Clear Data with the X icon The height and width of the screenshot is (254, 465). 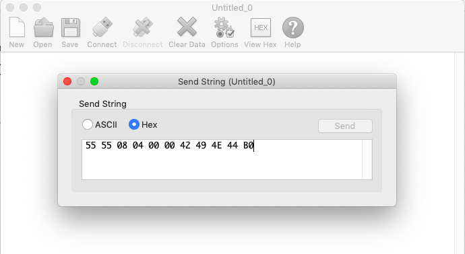[187, 27]
